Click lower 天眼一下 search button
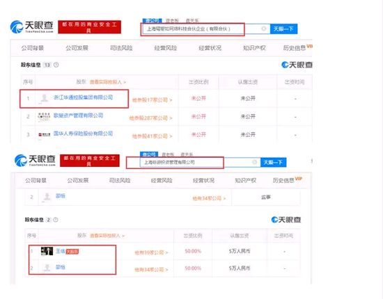The image size is (383, 299). pos(274,163)
